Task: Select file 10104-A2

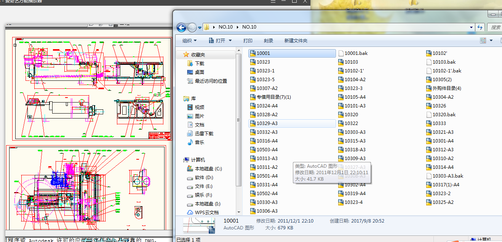Action: [x=352, y=80]
